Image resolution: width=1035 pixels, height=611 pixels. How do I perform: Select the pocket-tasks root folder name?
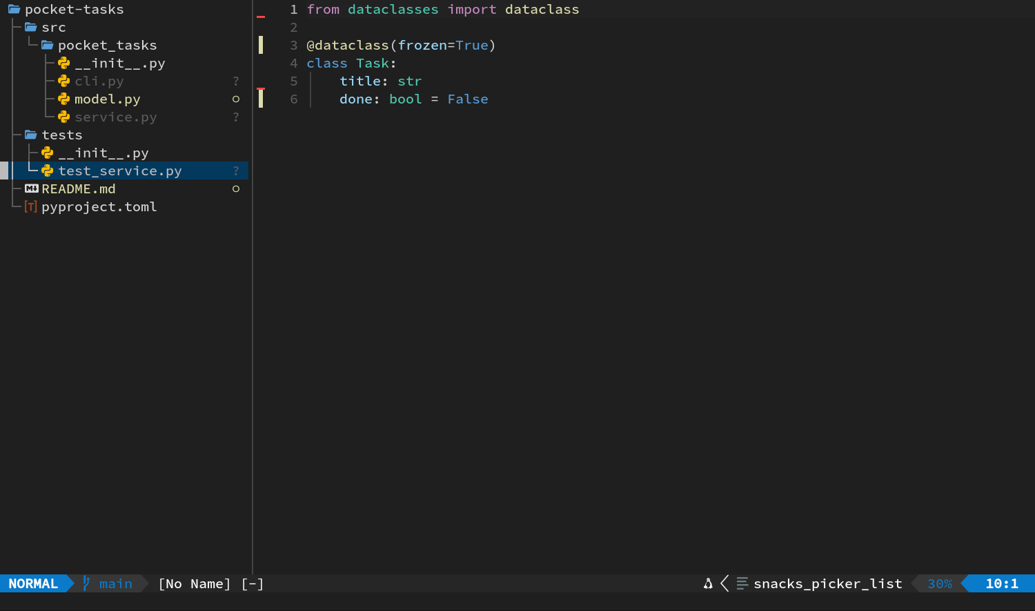[75, 10]
